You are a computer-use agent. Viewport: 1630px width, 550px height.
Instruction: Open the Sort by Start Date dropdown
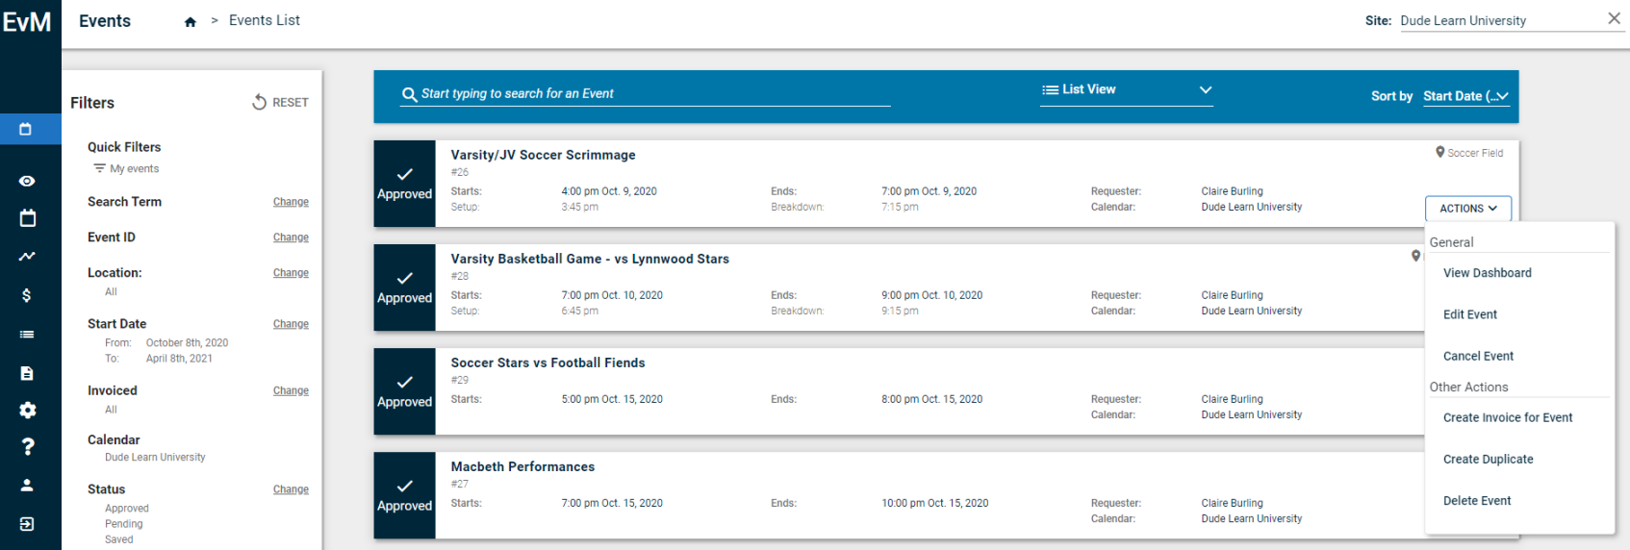click(x=1466, y=96)
